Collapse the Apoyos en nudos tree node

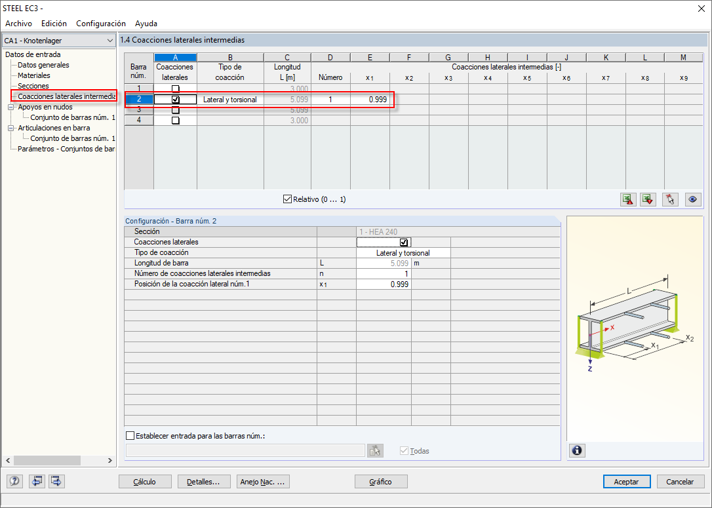point(11,107)
